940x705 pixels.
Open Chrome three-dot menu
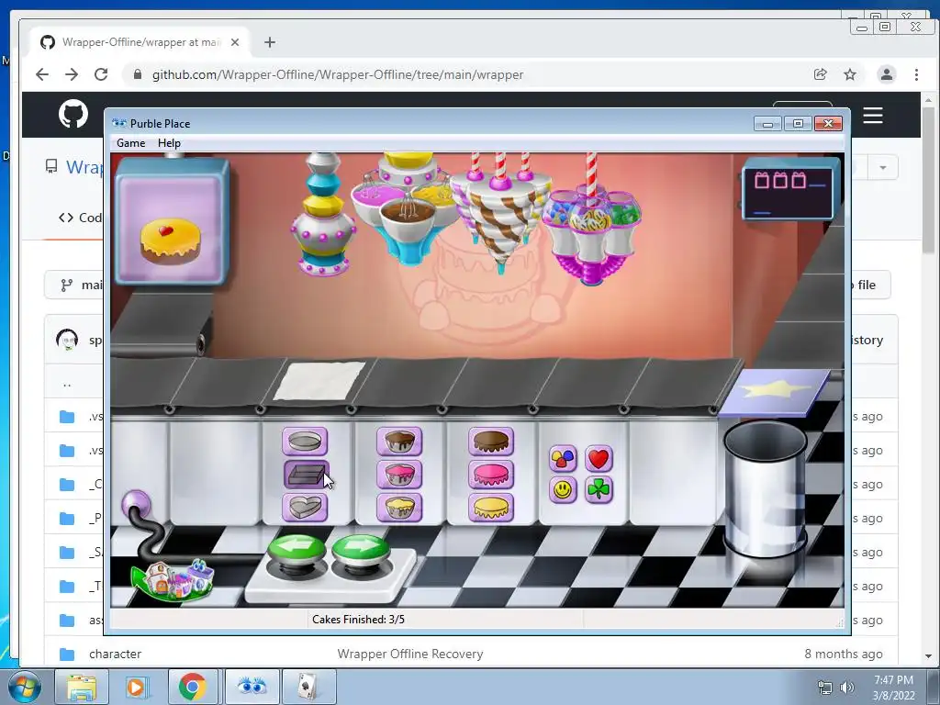coord(916,74)
